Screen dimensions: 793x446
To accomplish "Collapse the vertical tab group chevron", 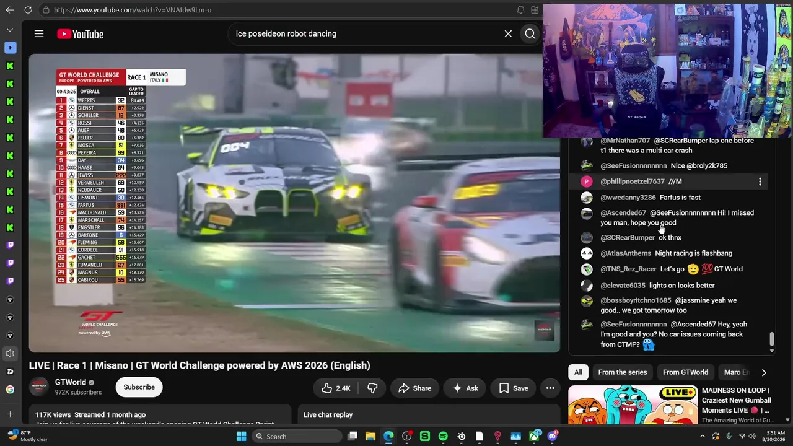I will click(x=10, y=30).
